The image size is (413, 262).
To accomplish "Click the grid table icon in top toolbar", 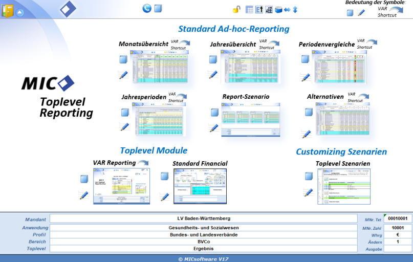I will pyautogui.click(x=250, y=9).
